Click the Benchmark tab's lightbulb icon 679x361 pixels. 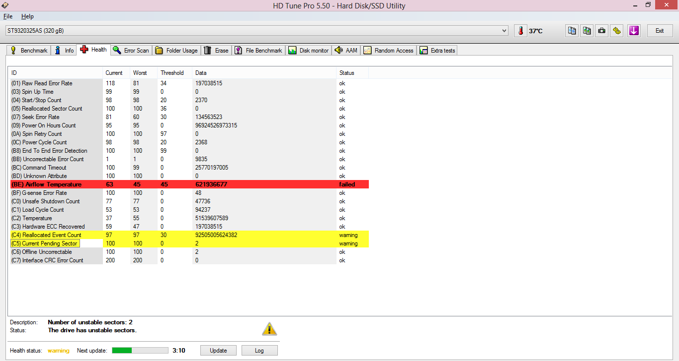(13, 50)
